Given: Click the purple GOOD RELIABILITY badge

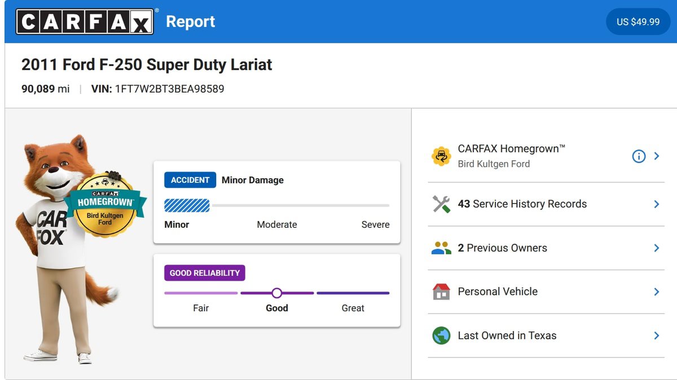Looking at the screenshot, I should 205,273.
